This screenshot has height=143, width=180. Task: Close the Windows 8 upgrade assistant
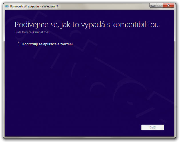[168, 5]
